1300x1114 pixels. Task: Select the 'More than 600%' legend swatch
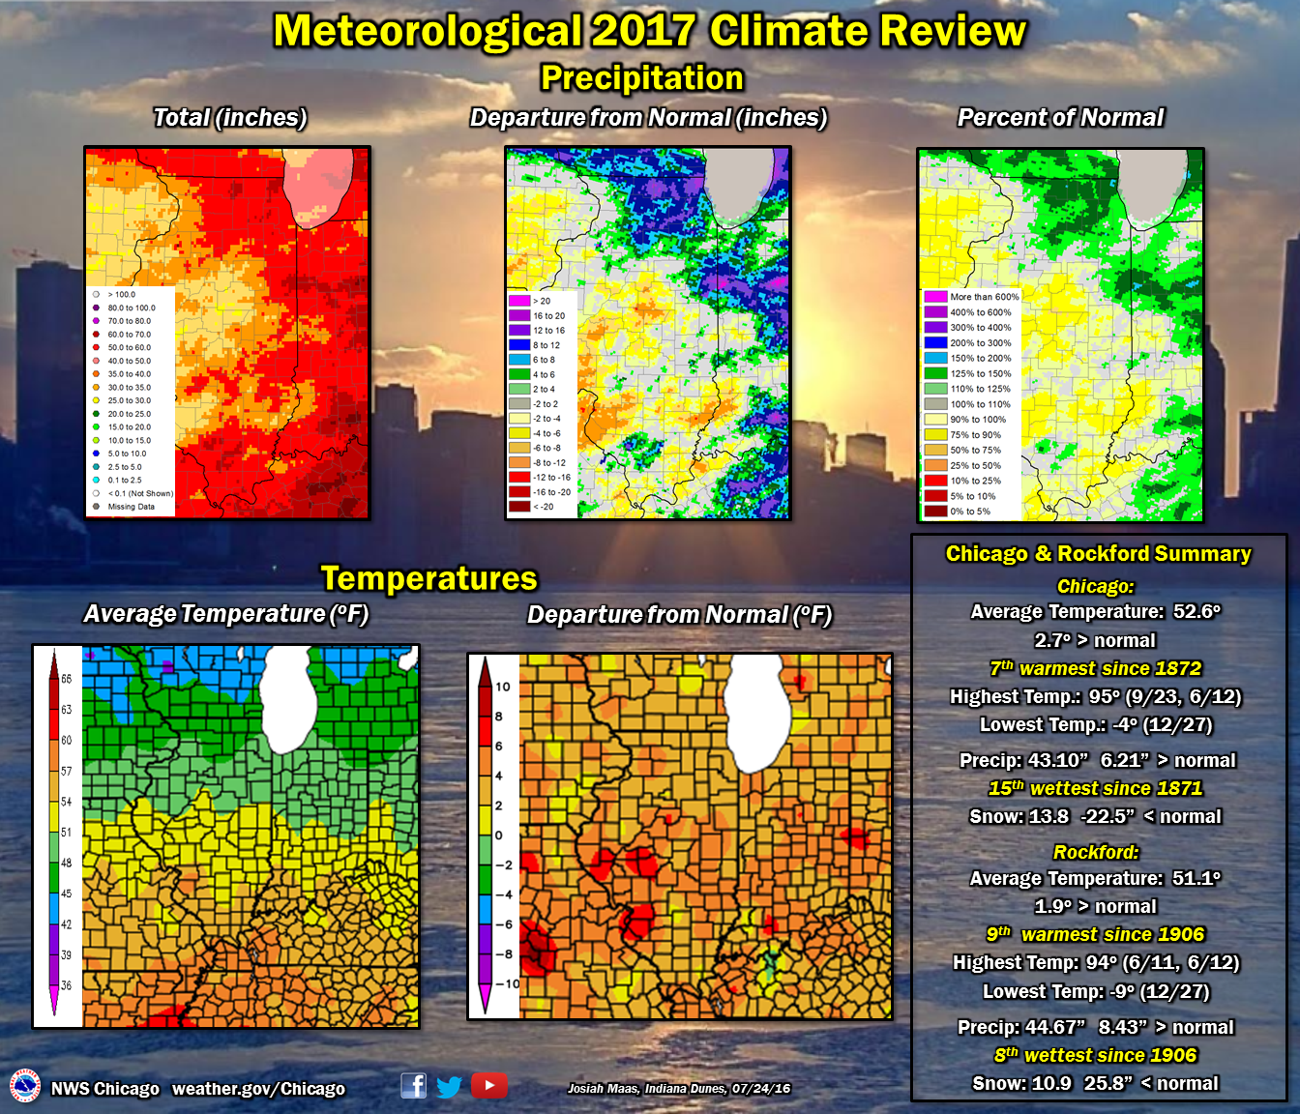coord(935,297)
